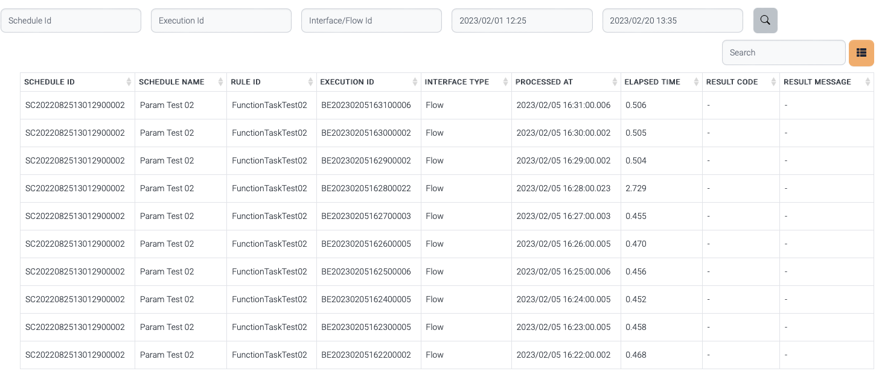
Task: Click the row processed at 16:22:00.002
Action: [563, 355]
